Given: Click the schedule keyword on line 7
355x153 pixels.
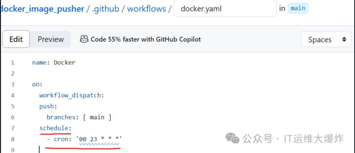Looking at the screenshot, I should [x=54, y=128].
